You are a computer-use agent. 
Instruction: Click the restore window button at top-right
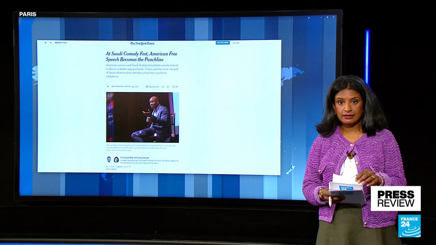[x=327, y=17]
